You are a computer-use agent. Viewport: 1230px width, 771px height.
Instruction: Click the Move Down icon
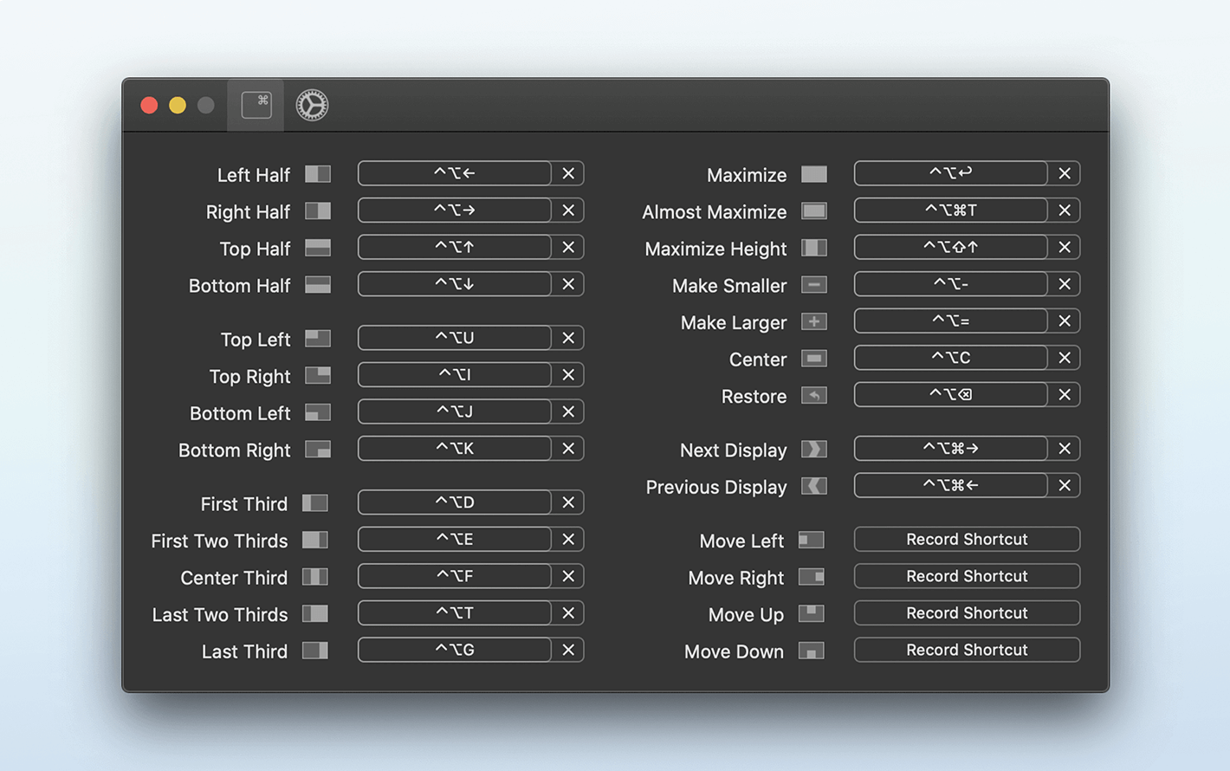pyautogui.click(x=812, y=651)
